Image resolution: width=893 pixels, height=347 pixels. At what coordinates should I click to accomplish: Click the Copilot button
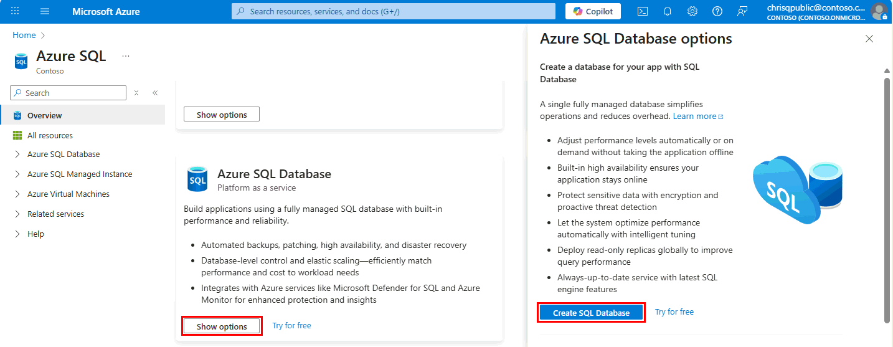(x=593, y=11)
